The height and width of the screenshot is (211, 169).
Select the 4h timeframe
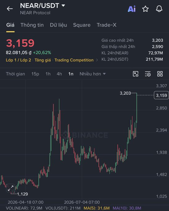tap(59, 74)
